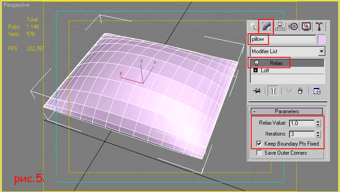Image resolution: width=340 pixels, height=192 pixels.
Task: Open the Utilities hammer tab
Action: tap(319, 26)
